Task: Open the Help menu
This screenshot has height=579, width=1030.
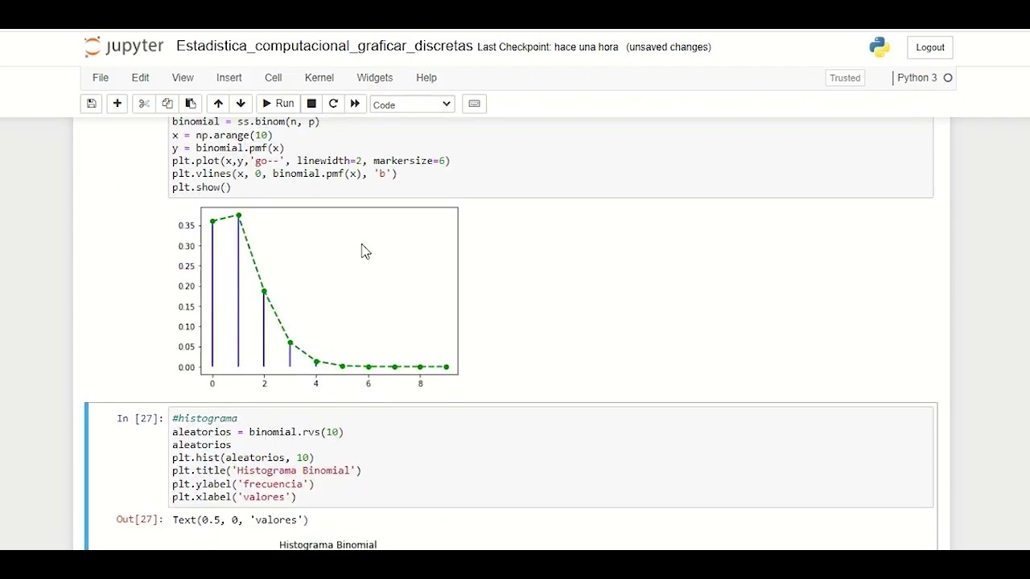Action: [x=426, y=78]
